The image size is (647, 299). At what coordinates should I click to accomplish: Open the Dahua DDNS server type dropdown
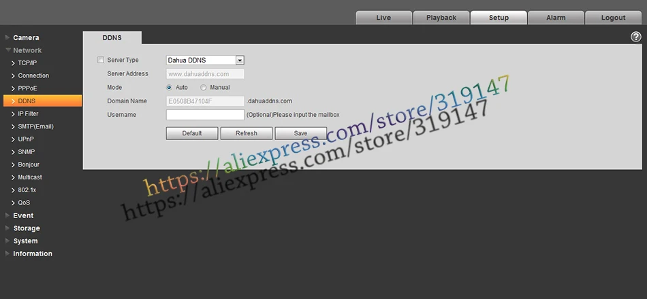tap(205, 60)
